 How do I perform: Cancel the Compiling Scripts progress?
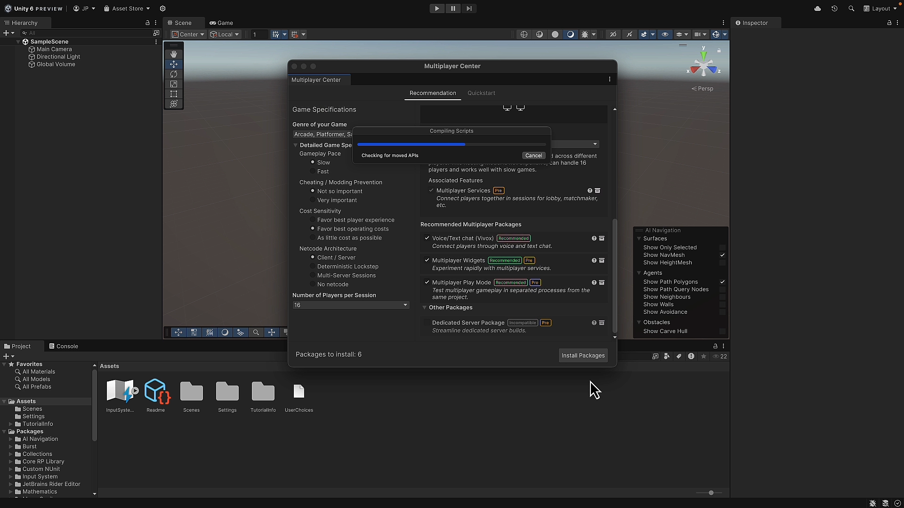pos(533,156)
